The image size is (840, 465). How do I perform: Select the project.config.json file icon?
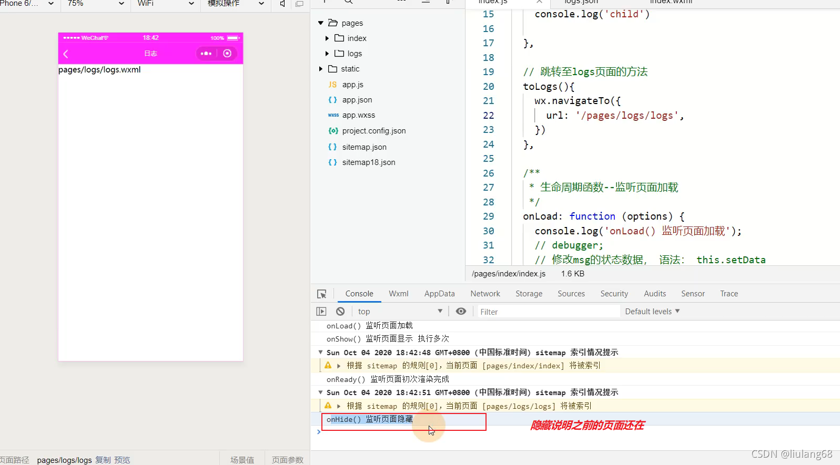pos(333,131)
